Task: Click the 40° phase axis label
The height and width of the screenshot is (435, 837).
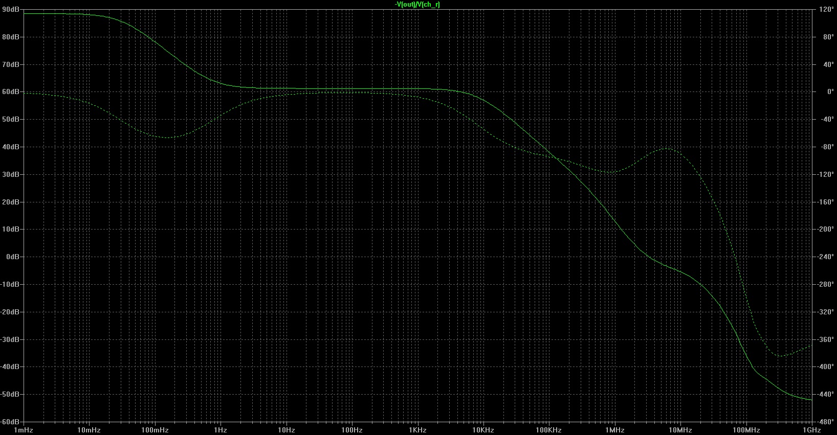Action: pos(828,64)
